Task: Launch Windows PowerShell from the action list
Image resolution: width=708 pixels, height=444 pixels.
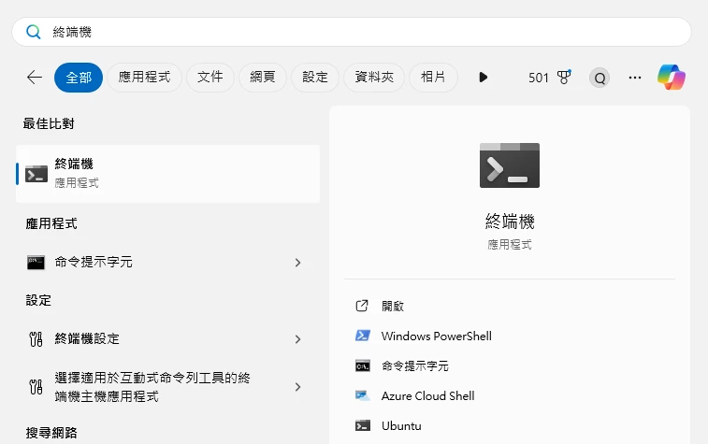Action: 436,336
